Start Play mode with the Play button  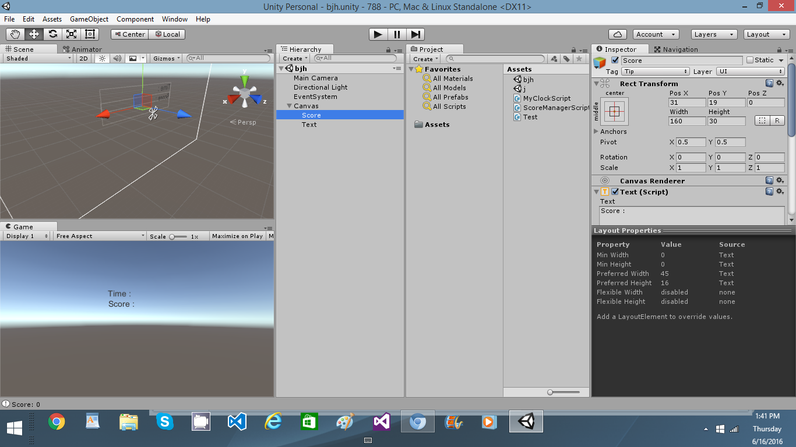378,34
